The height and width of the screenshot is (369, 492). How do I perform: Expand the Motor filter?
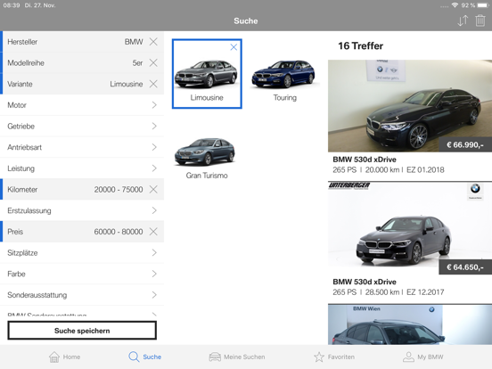tap(82, 105)
